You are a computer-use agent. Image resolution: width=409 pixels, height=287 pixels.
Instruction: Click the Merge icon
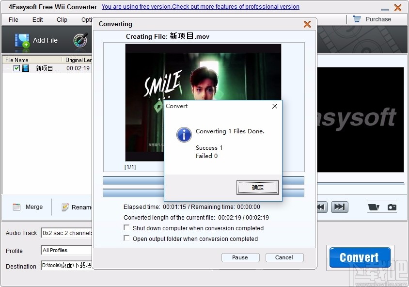16,207
